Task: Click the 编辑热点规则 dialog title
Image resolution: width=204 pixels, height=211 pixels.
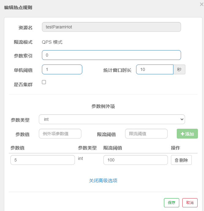Action: click(x=18, y=8)
